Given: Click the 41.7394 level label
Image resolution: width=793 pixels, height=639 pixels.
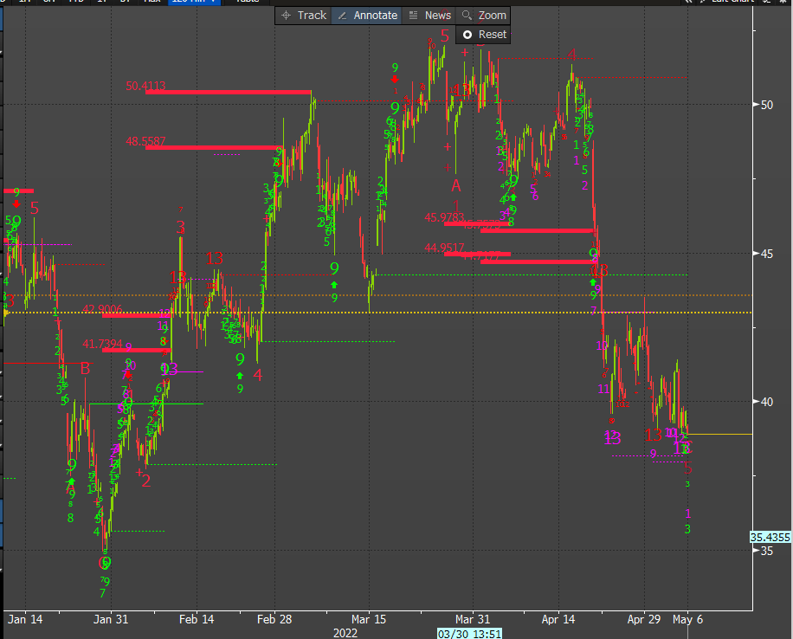Looking at the screenshot, I should tap(103, 344).
